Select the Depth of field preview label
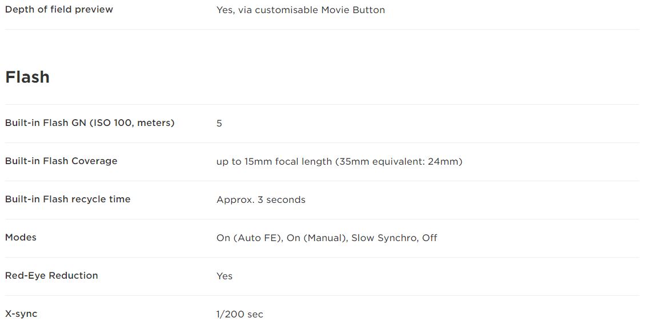 click(x=59, y=10)
